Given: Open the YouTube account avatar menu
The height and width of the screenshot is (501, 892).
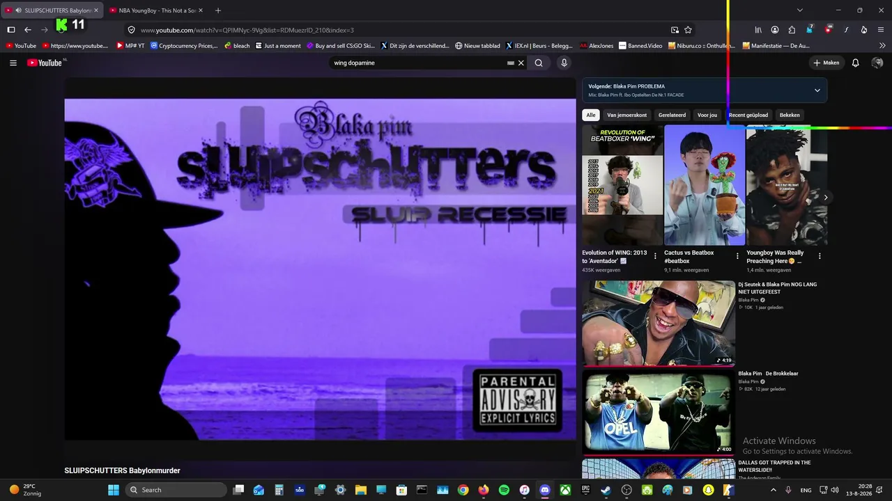Looking at the screenshot, I should pyautogui.click(x=877, y=63).
